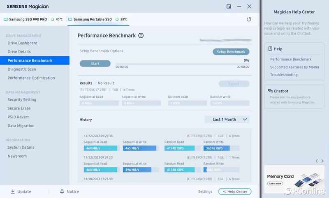The width and height of the screenshot is (329, 198).
Task: Click previous arrow in ad banner
Action: pyautogui.click(x=316, y=161)
